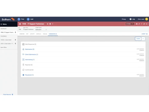Click the Client Submission arrow icon
Screen dimensions: 149x112
(23, 54)
